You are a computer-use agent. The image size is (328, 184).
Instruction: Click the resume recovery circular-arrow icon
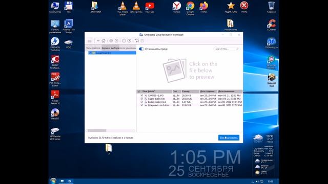[x=116, y=41]
